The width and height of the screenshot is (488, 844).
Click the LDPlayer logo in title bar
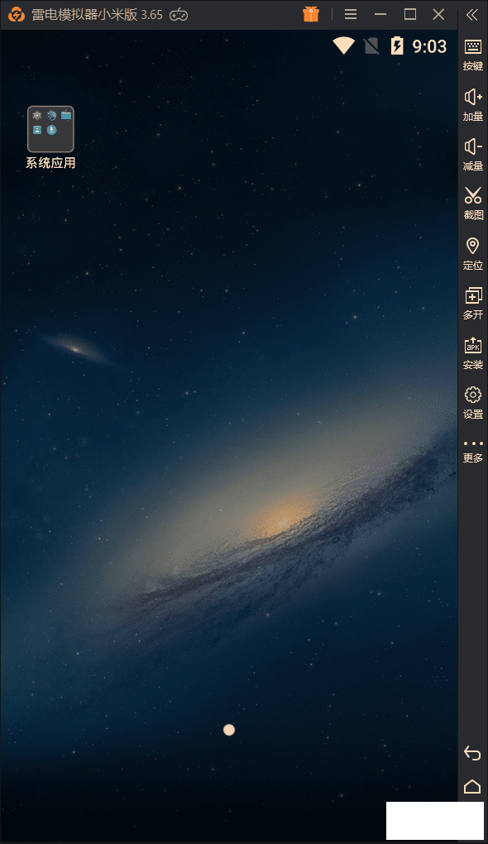click(17, 15)
